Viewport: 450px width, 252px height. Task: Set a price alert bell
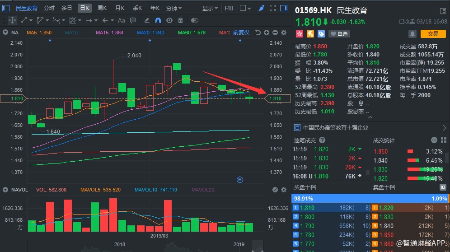click(412, 34)
